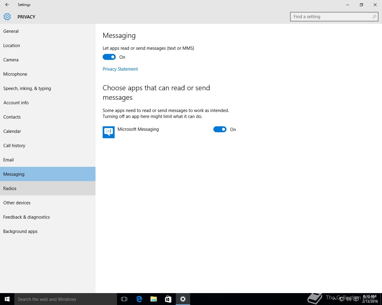Minimize the Settings window
This screenshot has height=305, width=382.
tap(348, 5)
